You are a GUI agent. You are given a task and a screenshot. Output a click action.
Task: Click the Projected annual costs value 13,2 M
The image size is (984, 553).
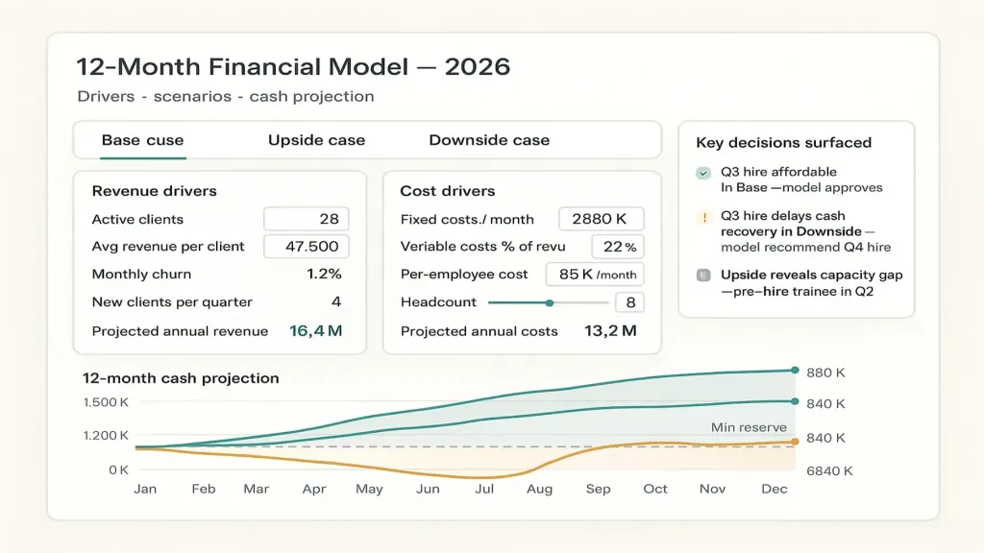(x=610, y=330)
